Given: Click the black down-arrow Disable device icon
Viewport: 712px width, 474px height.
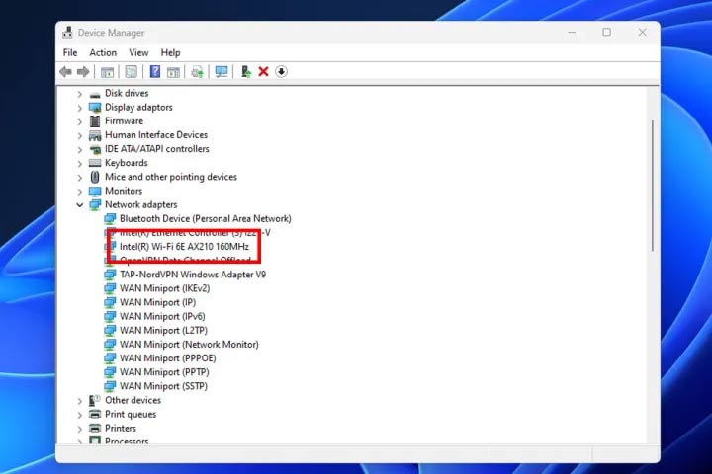Looking at the screenshot, I should [x=281, y=72].
